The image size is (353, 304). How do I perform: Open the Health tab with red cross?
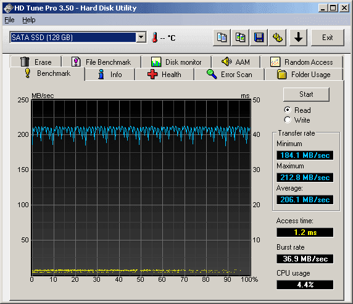pos(165,75)
